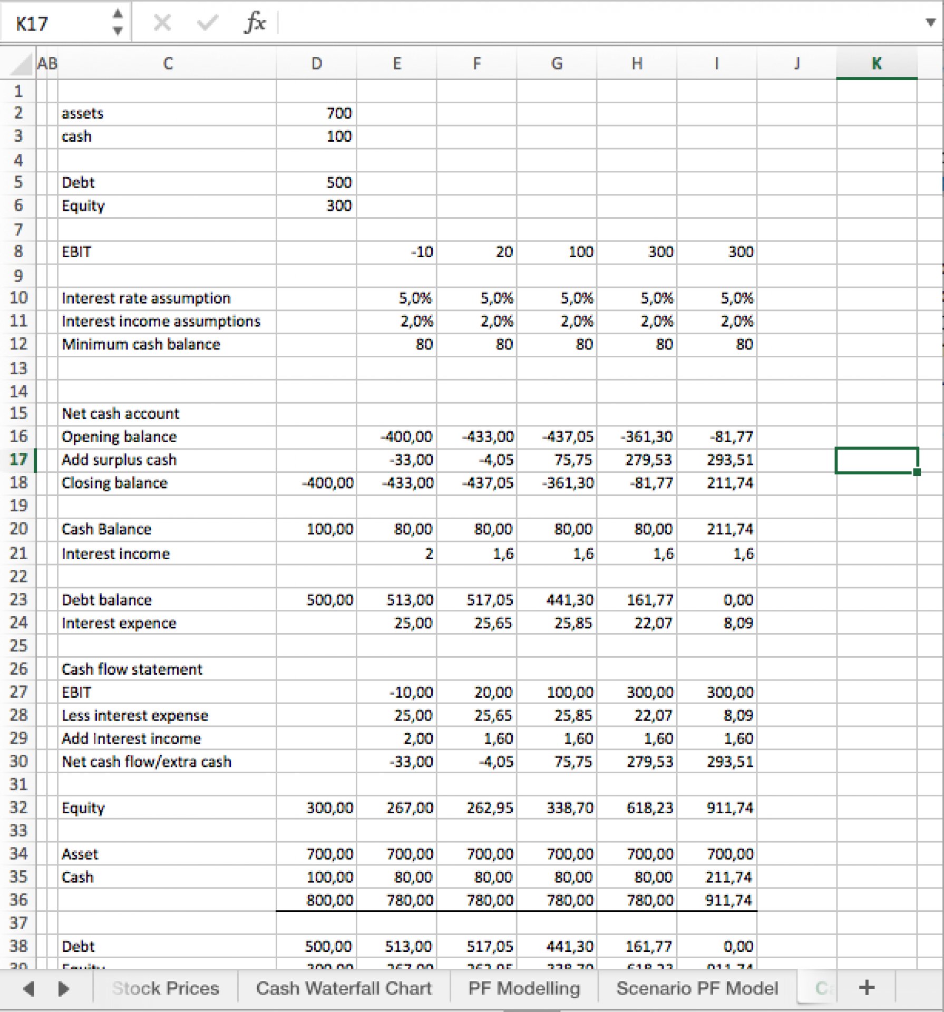Click the Cancel (X) formula bar icon
Image resolution: width=944 pixels, height=1012 pixels.
click(162, 23)
